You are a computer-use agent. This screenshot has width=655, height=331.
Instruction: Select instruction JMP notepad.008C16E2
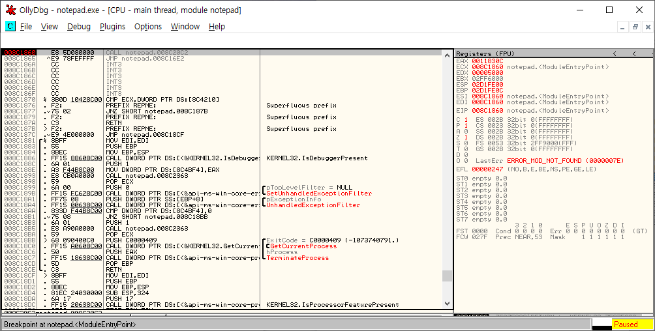pyautogui.click(x=145, y=59)
